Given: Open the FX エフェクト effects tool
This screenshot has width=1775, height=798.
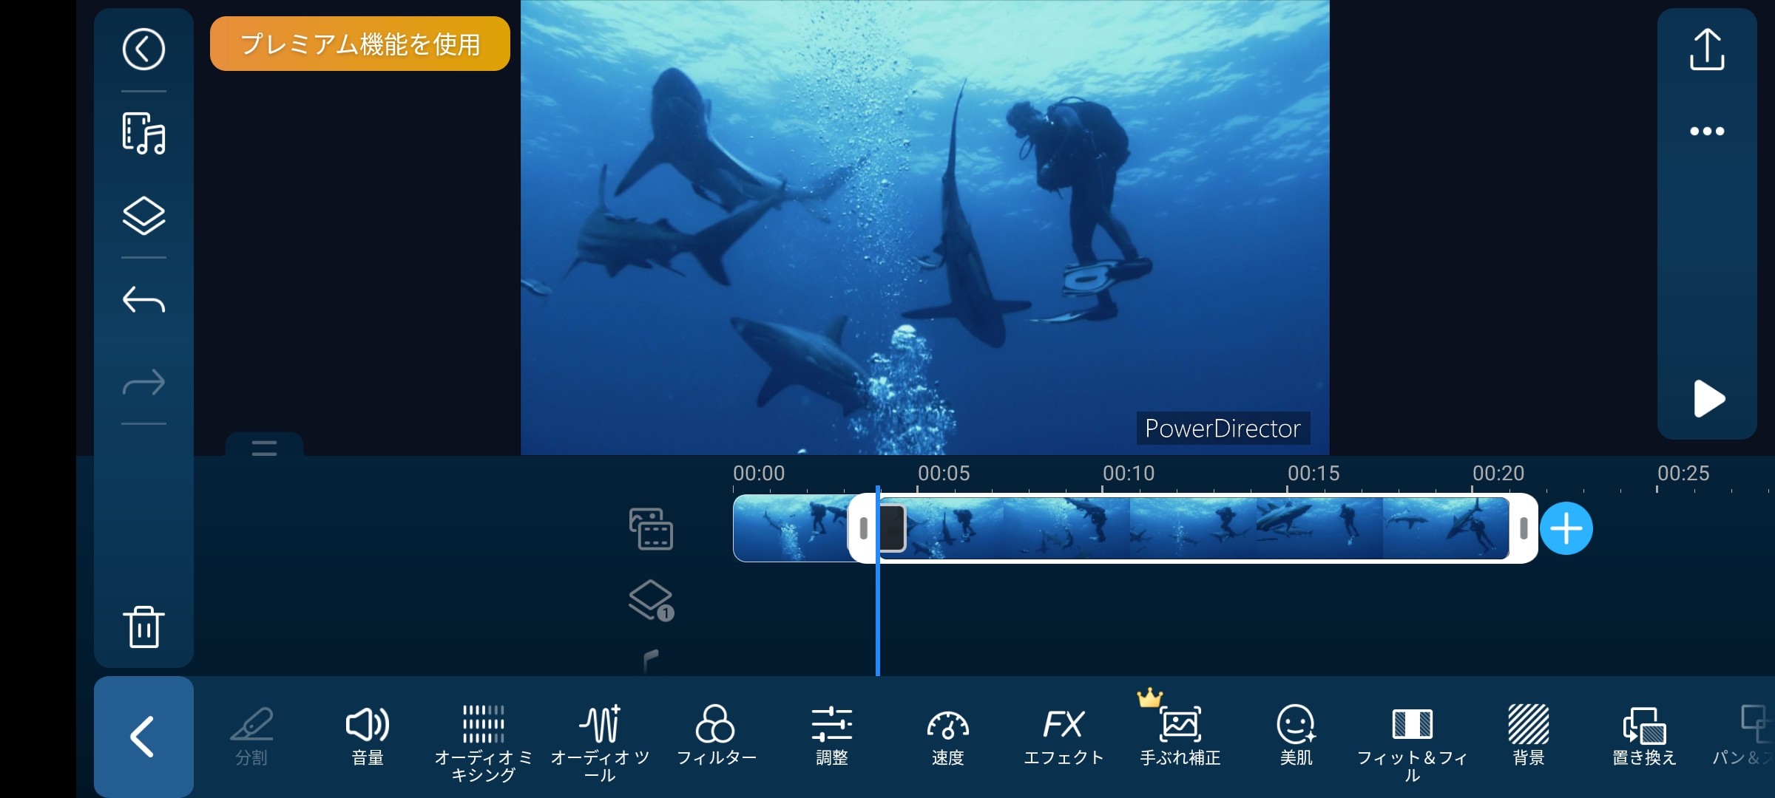Looking at the screenshot, I should click(x=1064, y=735).
